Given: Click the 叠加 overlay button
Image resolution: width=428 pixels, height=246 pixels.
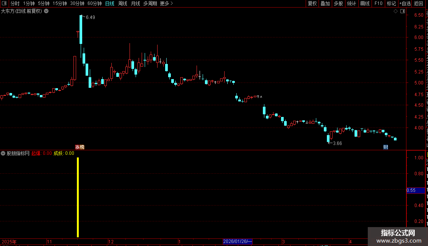Looking at the screenshot, I should pos(325,3).
